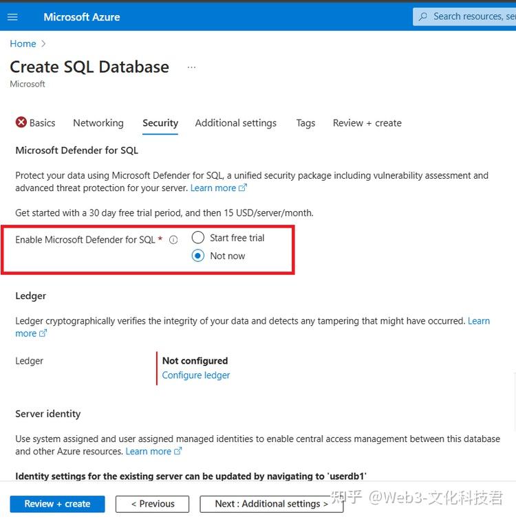Click external link icon after Defender Learn more
Screen dimensions: 516x519
pos(243,188)
